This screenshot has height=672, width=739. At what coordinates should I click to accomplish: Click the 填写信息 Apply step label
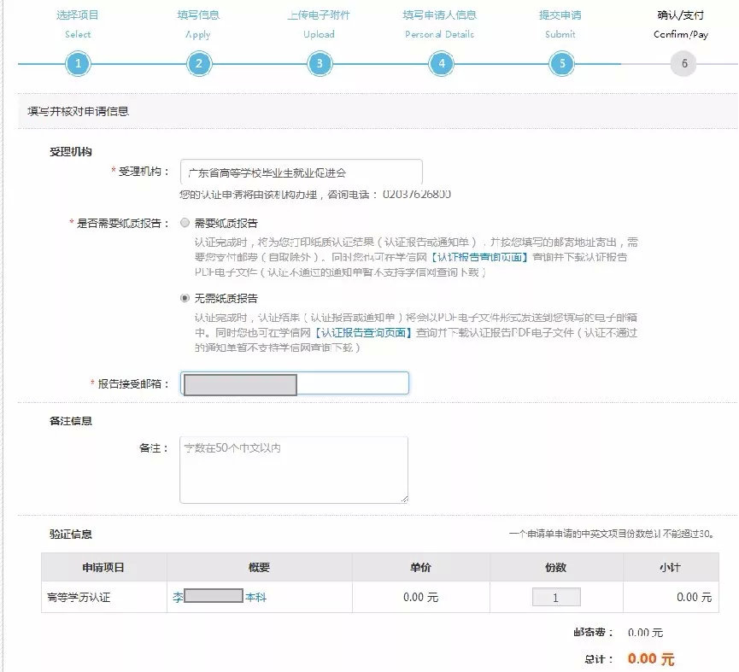coord(197,15)
